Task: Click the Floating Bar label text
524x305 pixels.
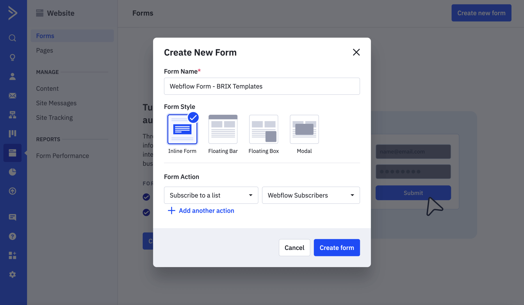Action: [x=223, y=151]
